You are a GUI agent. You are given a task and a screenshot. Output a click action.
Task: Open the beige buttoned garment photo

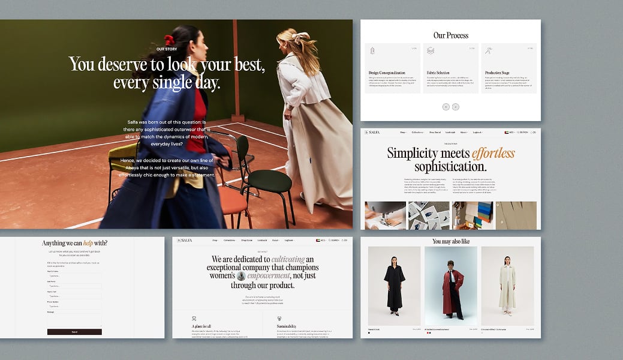point(516,215)
